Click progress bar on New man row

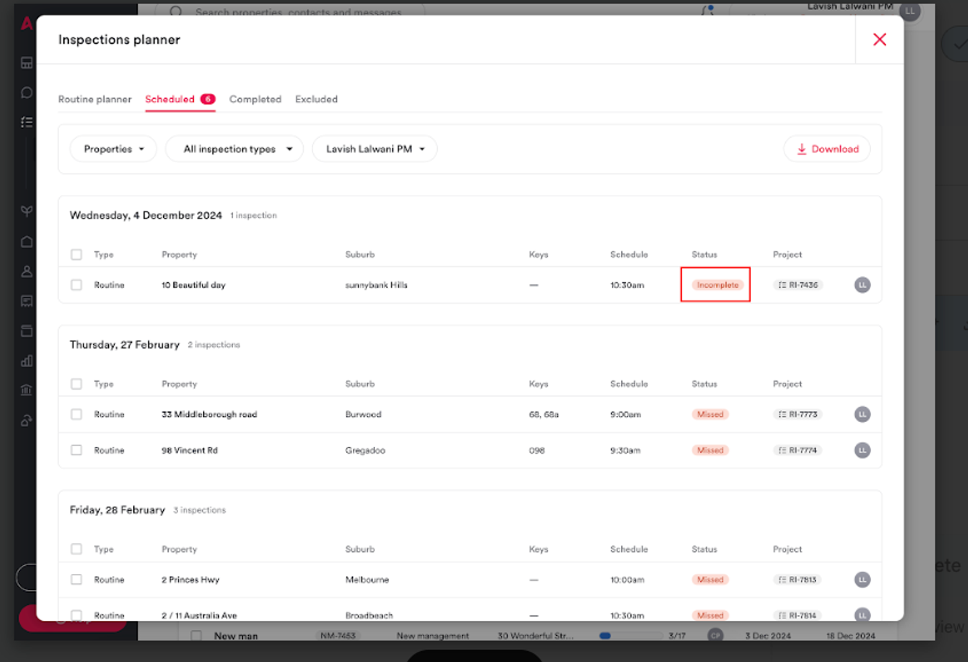pos(631,636)
